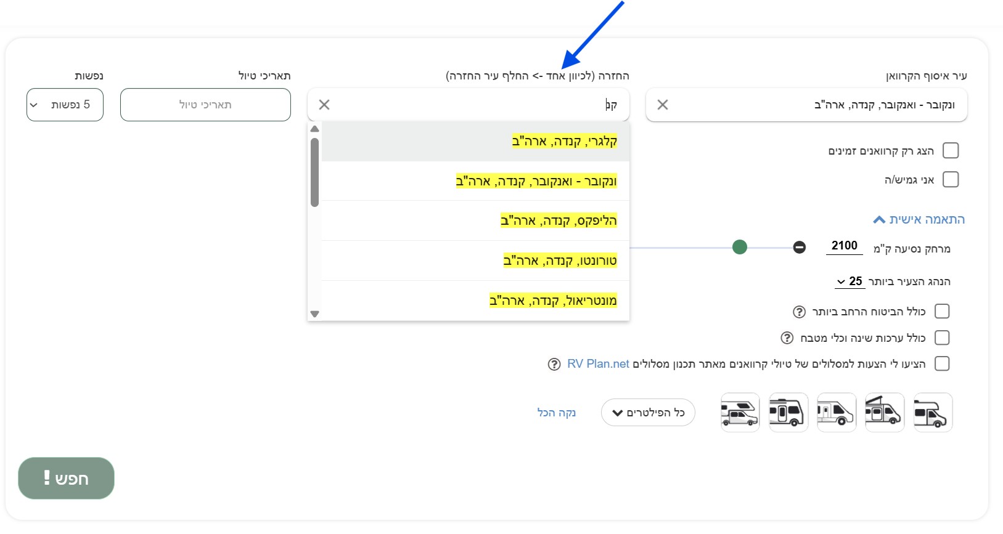Choose 'טורונטו, קנדה, ארה"ב' from suggestions list
Image resolution: width=1003 pixels, height=534 pixels.
(x=560, y=261)
